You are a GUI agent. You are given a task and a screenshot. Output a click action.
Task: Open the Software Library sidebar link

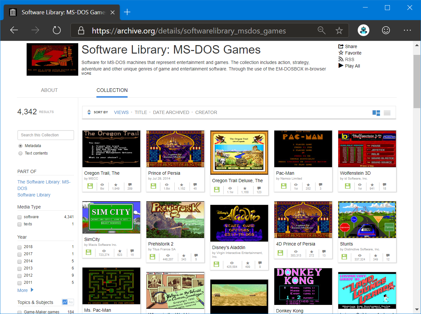(x=34, y=195)
